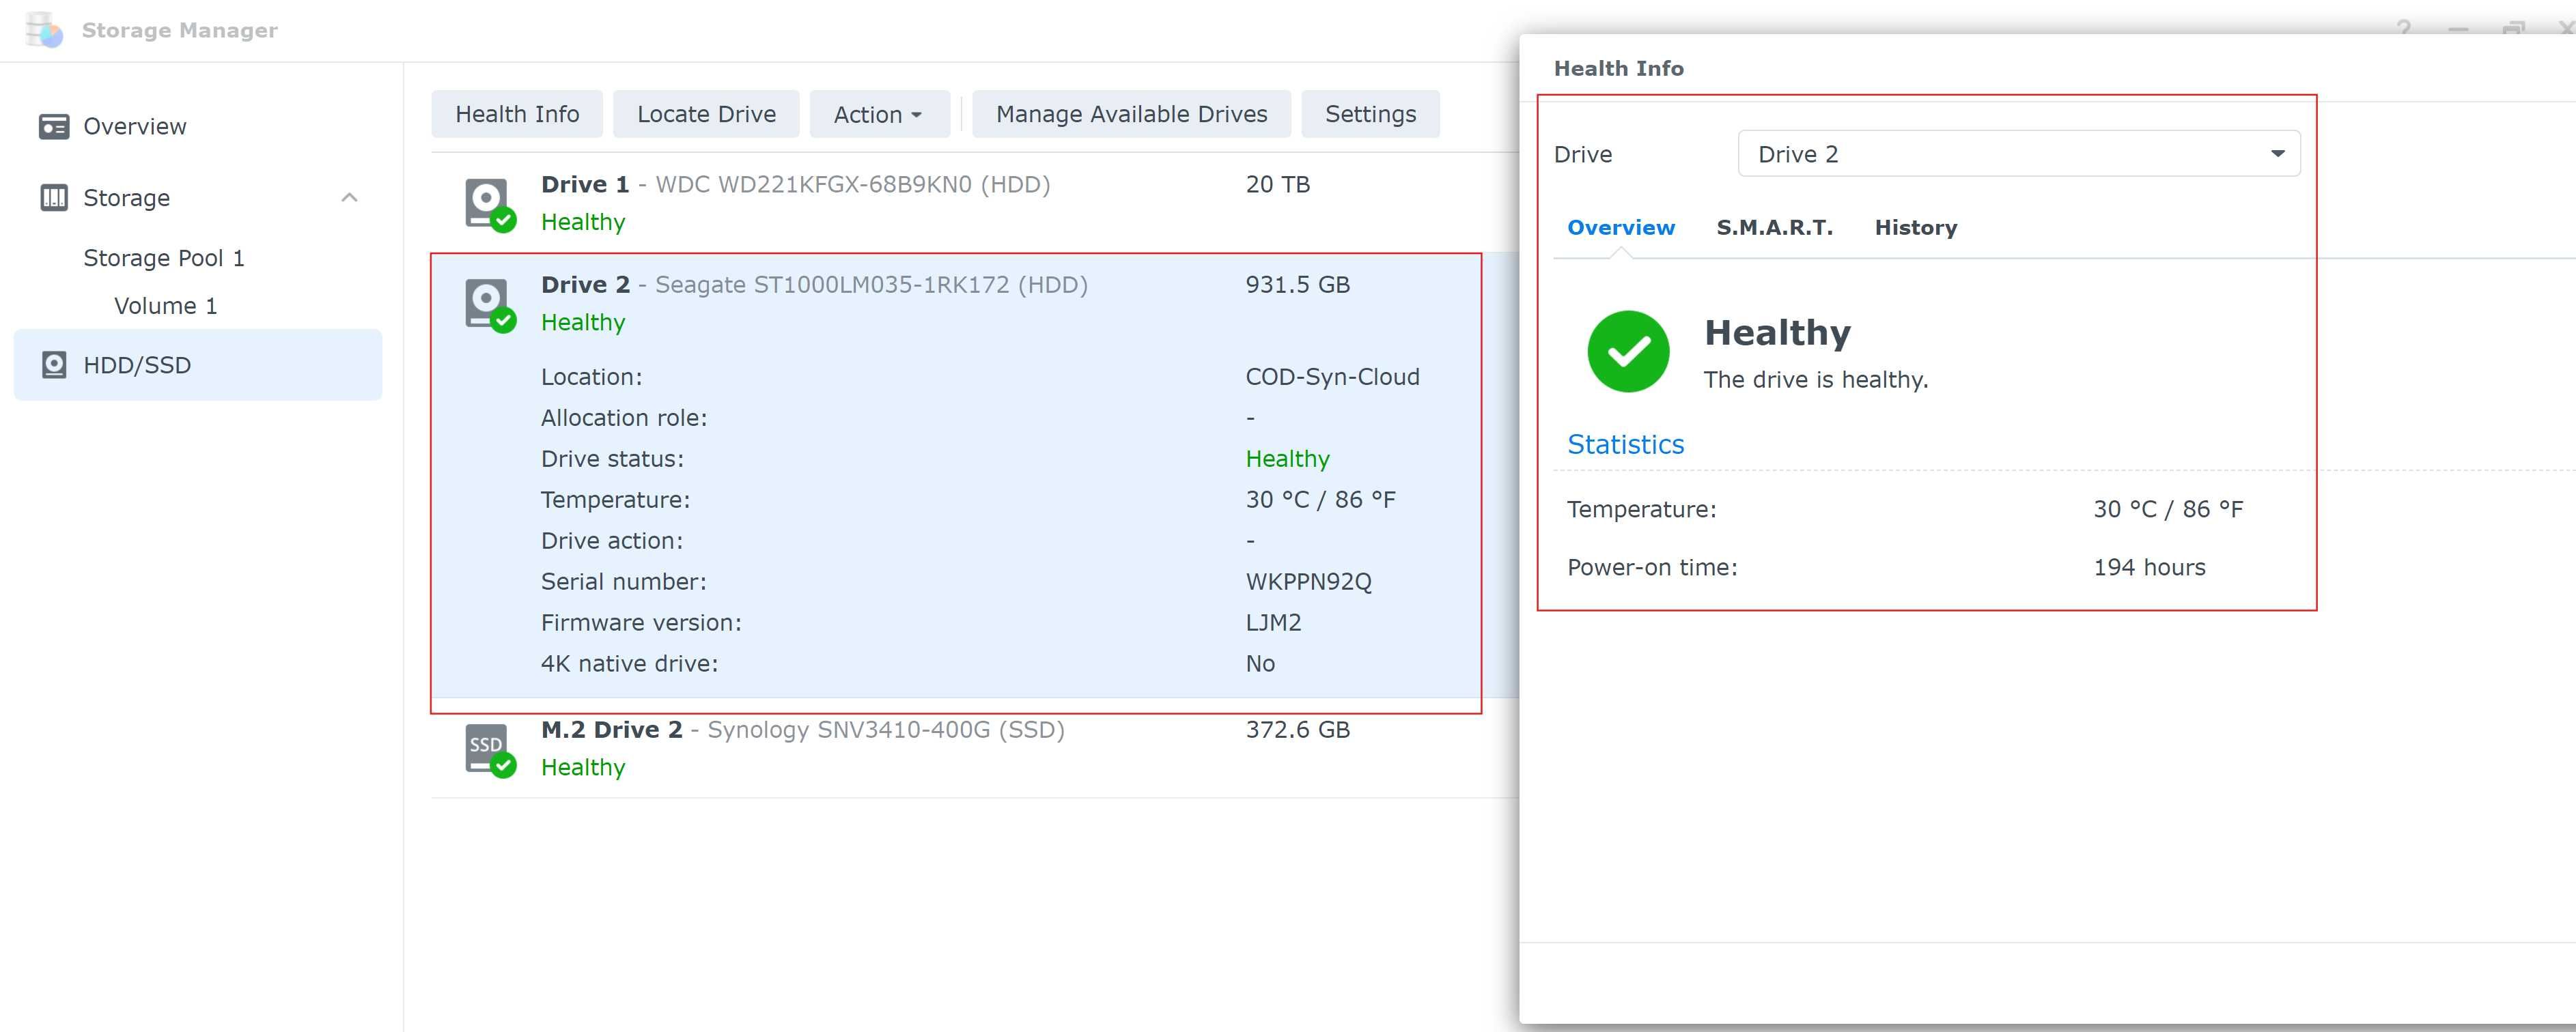Click serial number WKPPN92Q

coord(1308,582)
